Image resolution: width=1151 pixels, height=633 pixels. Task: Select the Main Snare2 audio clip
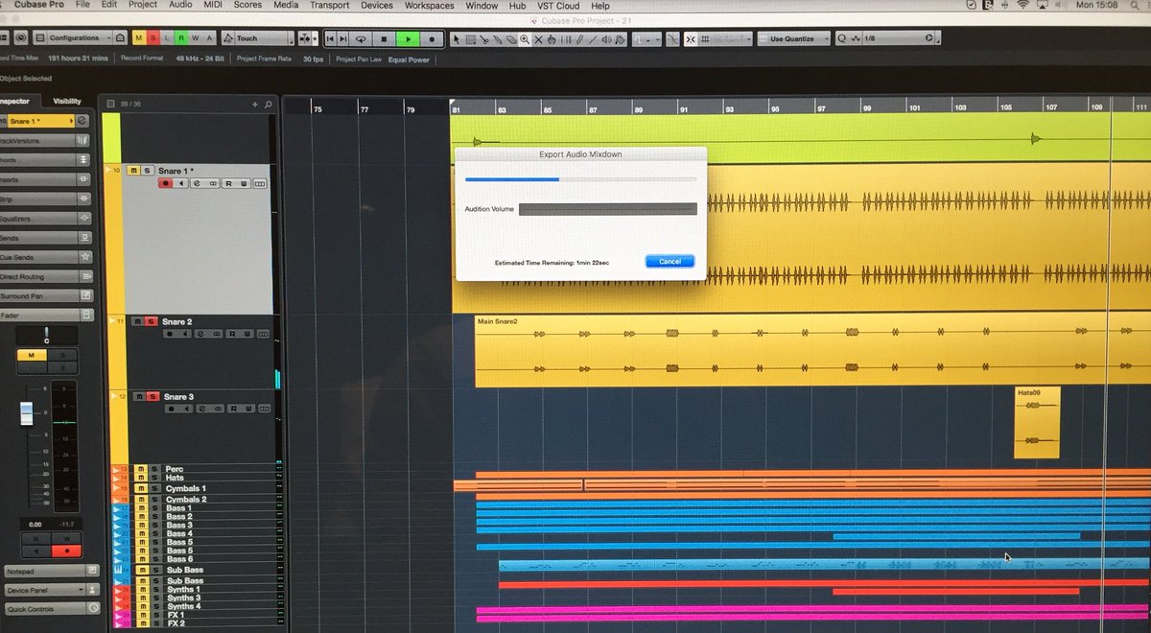point(812,350)
